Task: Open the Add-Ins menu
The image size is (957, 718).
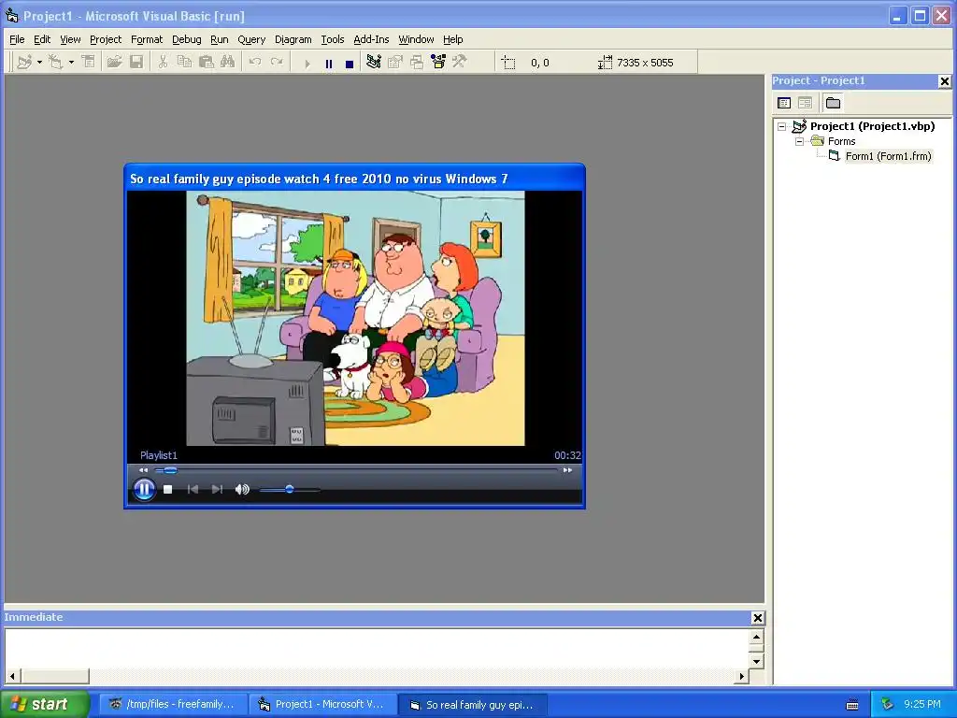Action: 371,39
